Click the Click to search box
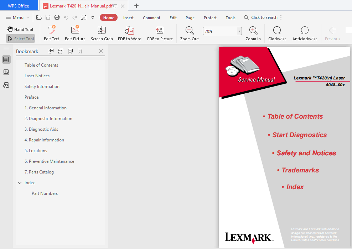Screen dimensions: 352x249 coord(261,17)
